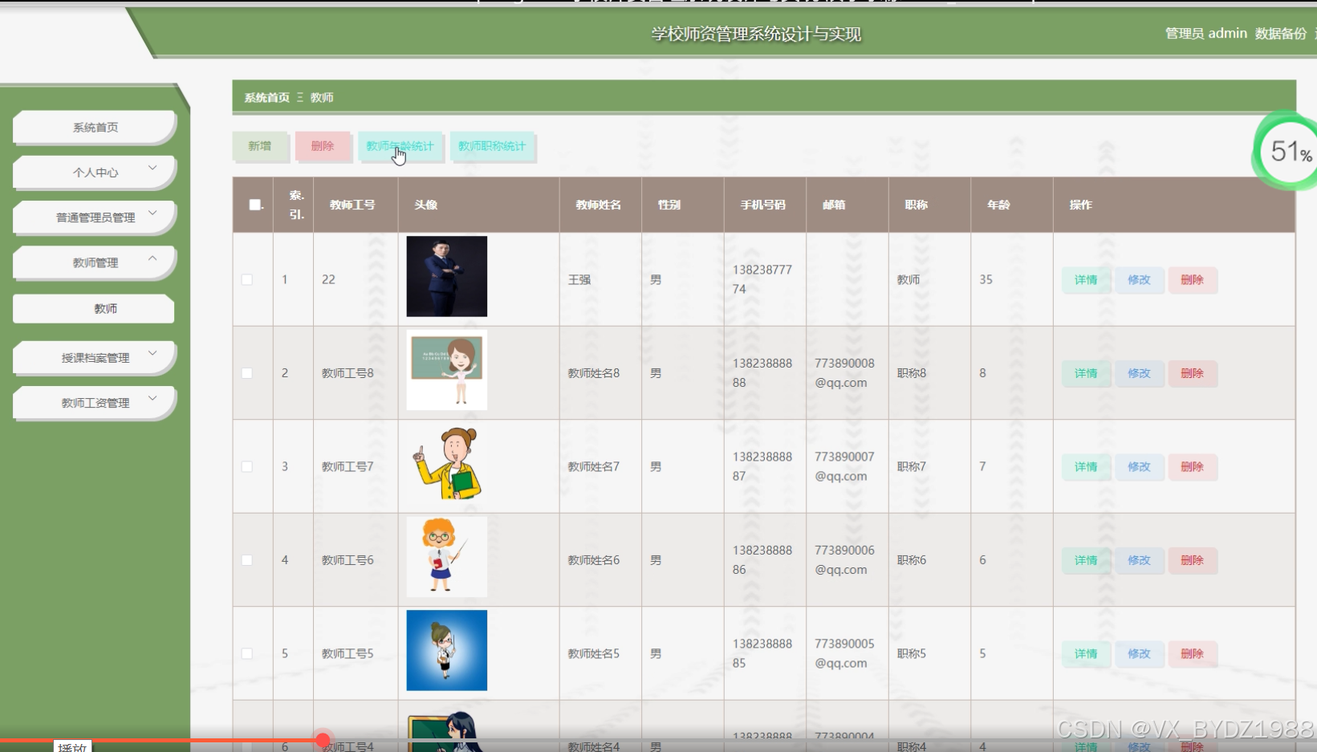Click 修改 for teacher 王强
The image size is (1317, 752).
click(1139, 279)
